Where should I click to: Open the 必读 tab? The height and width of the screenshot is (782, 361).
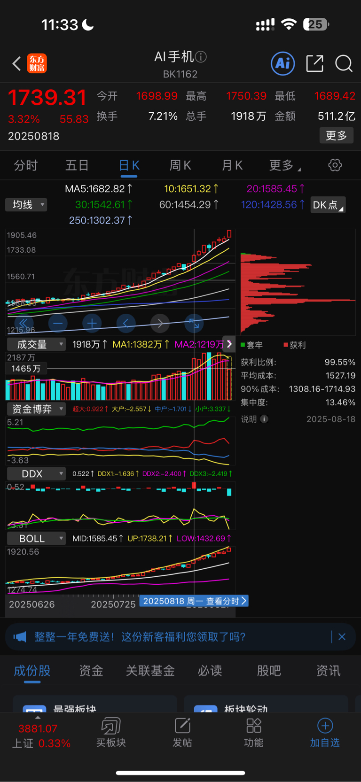pos(210,671)
